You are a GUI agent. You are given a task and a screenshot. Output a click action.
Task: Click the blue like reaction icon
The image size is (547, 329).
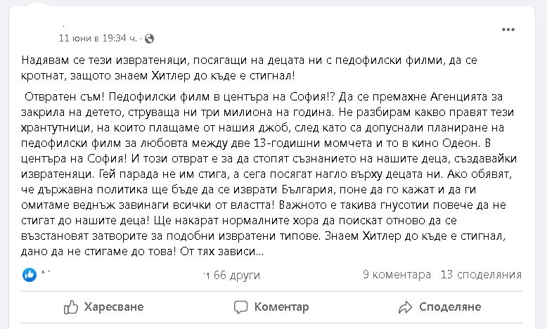(x=30, y=274)
